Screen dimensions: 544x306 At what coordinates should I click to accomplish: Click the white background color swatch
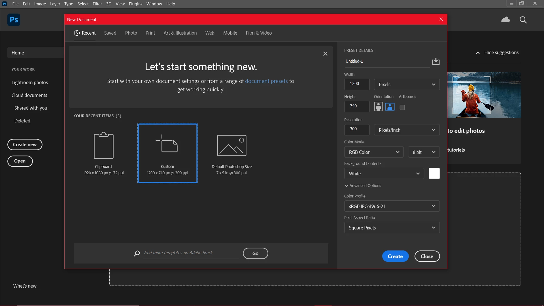(434, 173)
